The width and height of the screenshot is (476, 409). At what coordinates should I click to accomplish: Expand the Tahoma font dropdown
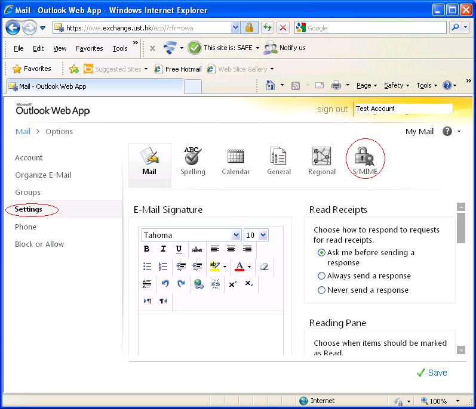[235, 236]
